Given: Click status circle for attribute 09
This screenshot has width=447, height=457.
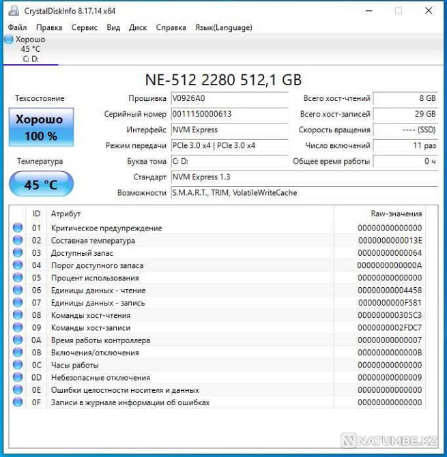Looking at the screenshot, I should coord(18,327).
